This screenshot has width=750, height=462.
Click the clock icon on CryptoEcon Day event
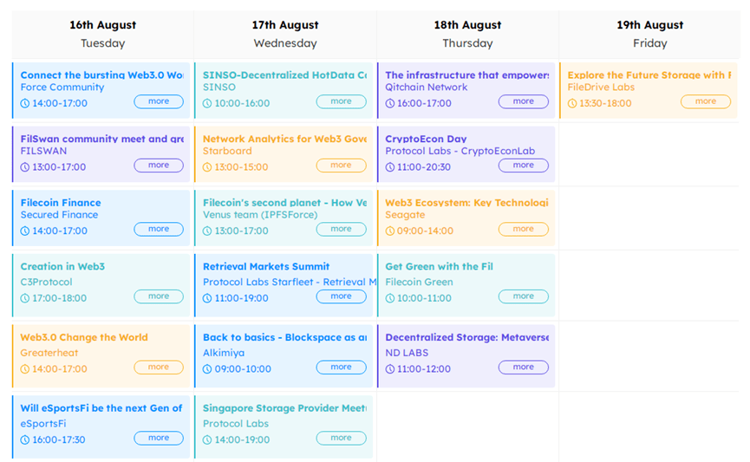click(x=389, y=166)
